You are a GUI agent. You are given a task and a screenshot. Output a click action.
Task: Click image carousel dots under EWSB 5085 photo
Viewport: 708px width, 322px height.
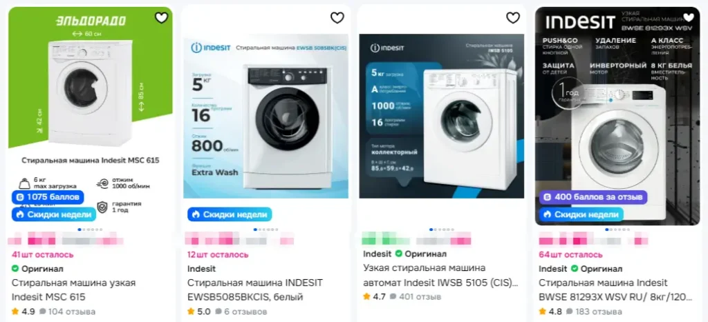pyautogui.click(x=266, y=230)
